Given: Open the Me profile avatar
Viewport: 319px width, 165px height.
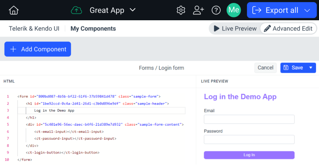Looking at the screenshot, I should pyautogui.click(x=234, y=10).
